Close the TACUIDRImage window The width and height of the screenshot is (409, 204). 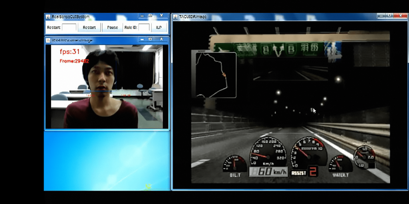401,16
